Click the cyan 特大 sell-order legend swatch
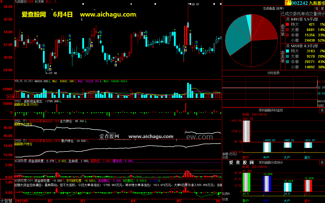 pyautogui.click(x=287, y=51)
